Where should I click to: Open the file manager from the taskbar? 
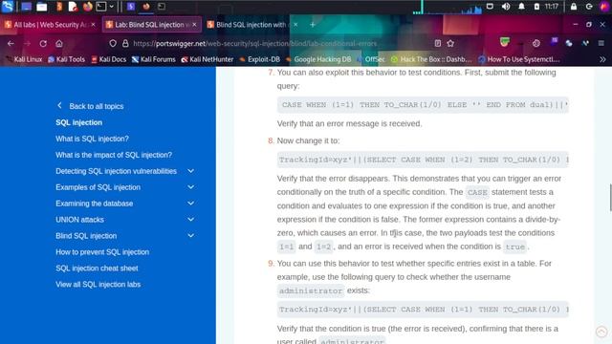coord(42,7)
